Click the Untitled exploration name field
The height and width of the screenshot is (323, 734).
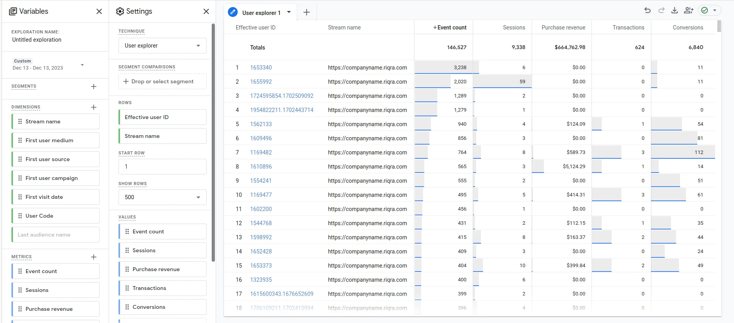coord(37,40)
